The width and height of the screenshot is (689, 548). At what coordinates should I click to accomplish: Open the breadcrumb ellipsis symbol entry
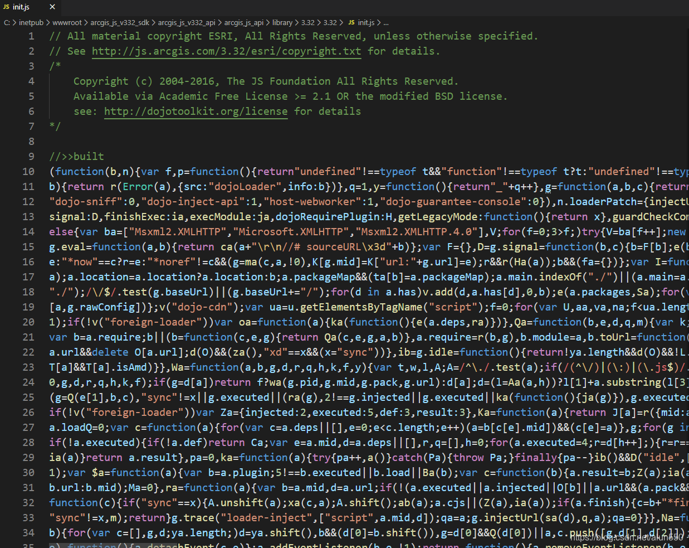coord(386,23)
